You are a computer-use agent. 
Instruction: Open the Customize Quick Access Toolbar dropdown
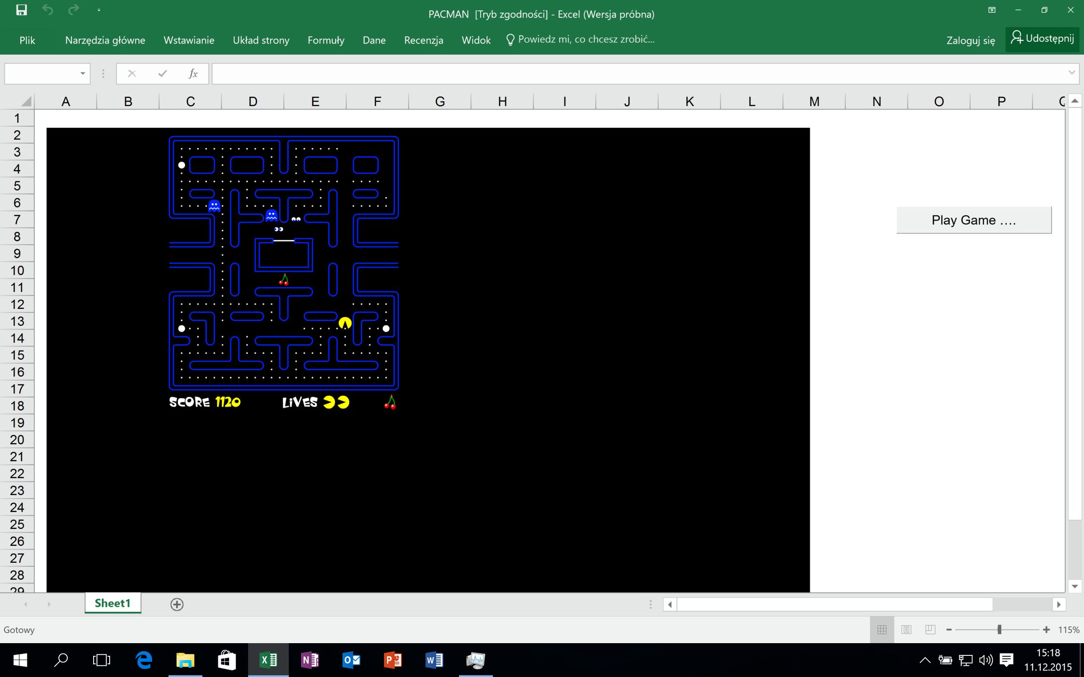(x=99, y=10)
